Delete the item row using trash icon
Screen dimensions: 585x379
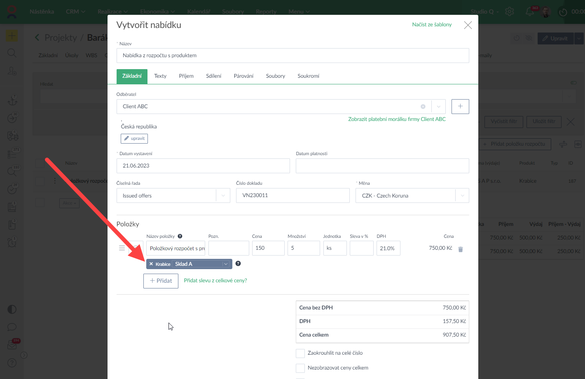pos(461,249)
